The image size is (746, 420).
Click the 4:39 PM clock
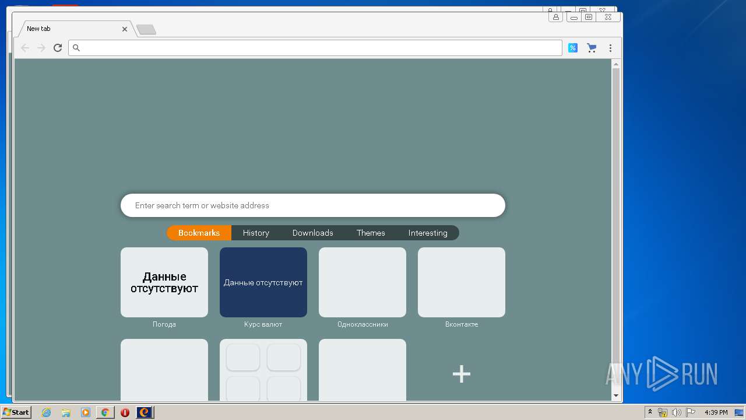tap(716, 412)
